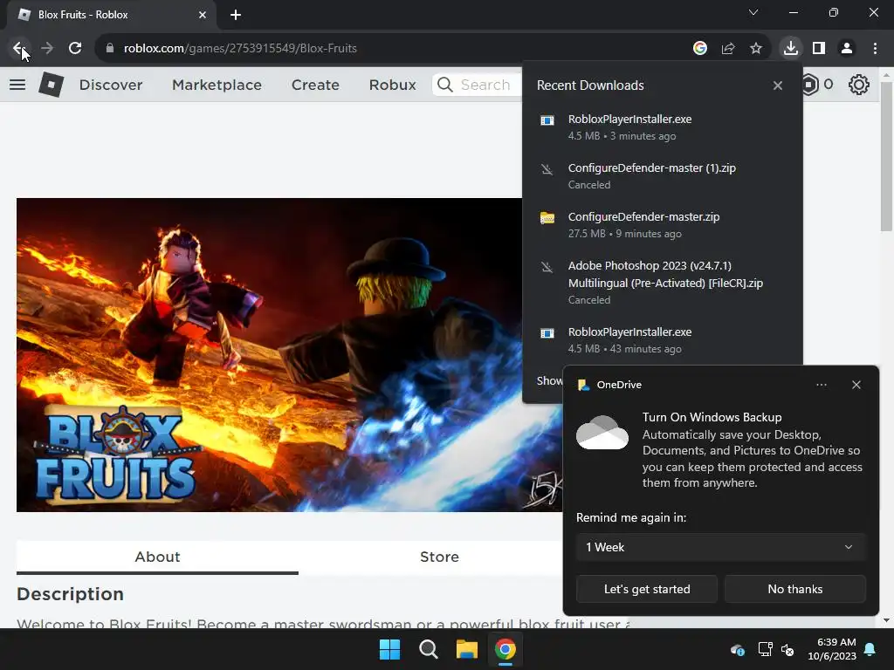Switch to the Store tab
This screenshot has height=670, width=894.
pyautogui.click(x=439, y=557)
